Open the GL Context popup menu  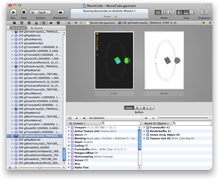[77, 123]
